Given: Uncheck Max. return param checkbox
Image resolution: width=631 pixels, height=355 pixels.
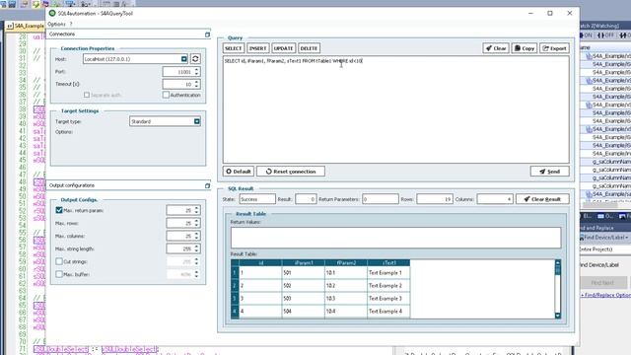Looking at the screenshot, I should [x=59, y=210].
